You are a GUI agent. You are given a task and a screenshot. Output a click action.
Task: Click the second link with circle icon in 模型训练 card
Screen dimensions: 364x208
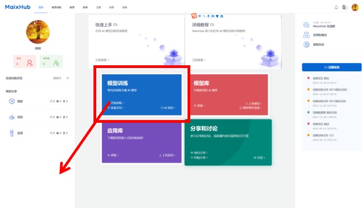coord(116,108)
